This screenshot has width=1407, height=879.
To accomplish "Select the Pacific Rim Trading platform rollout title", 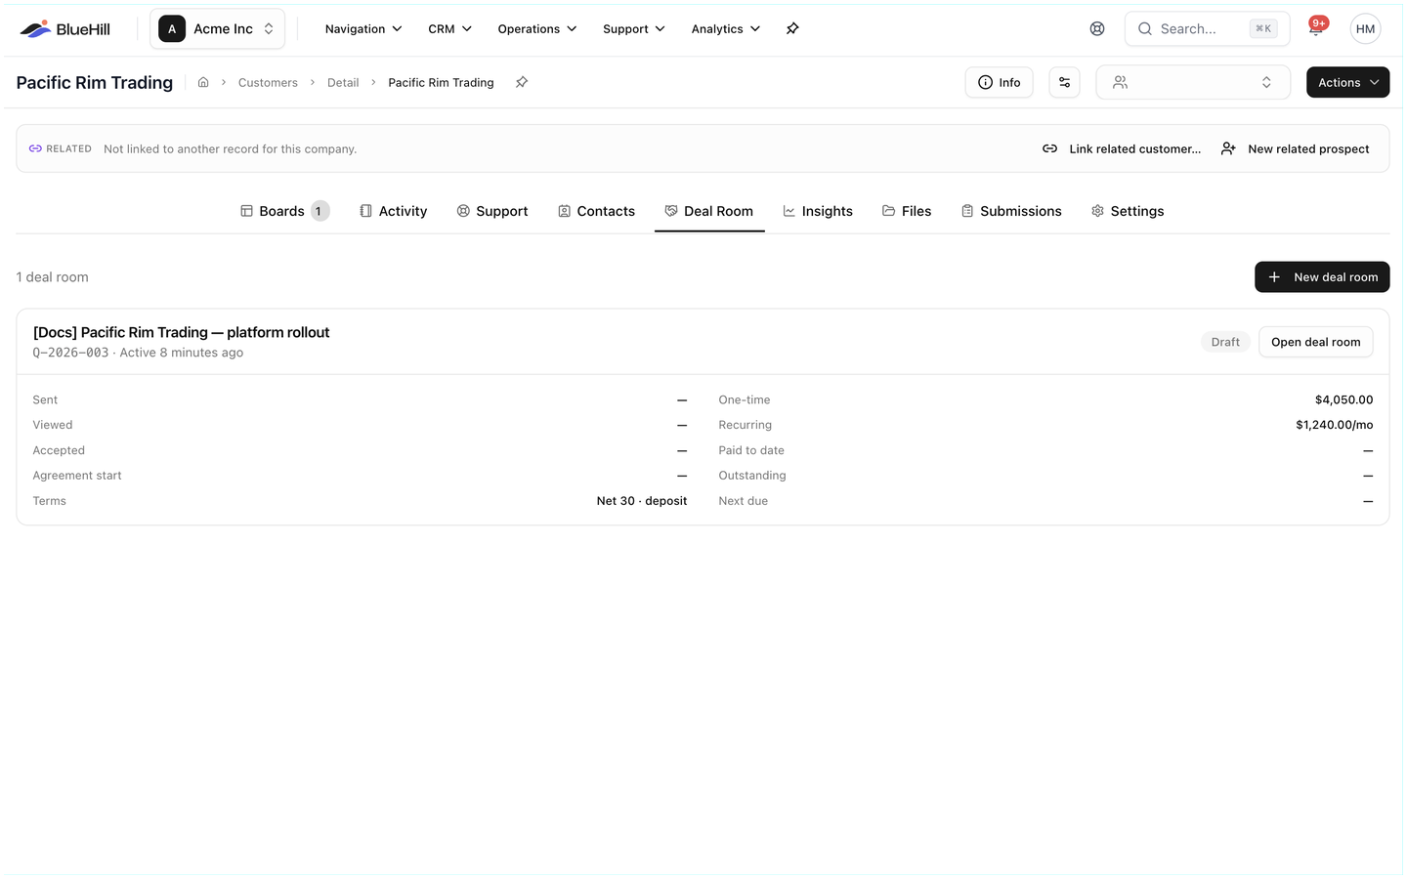I will tap(181, 332).
